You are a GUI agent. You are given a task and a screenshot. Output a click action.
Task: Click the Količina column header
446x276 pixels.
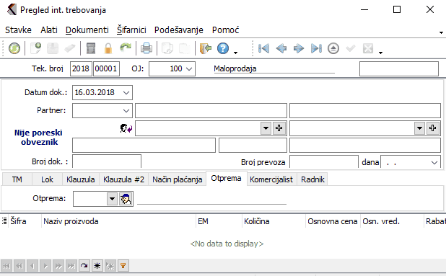(x=257, y=221)
